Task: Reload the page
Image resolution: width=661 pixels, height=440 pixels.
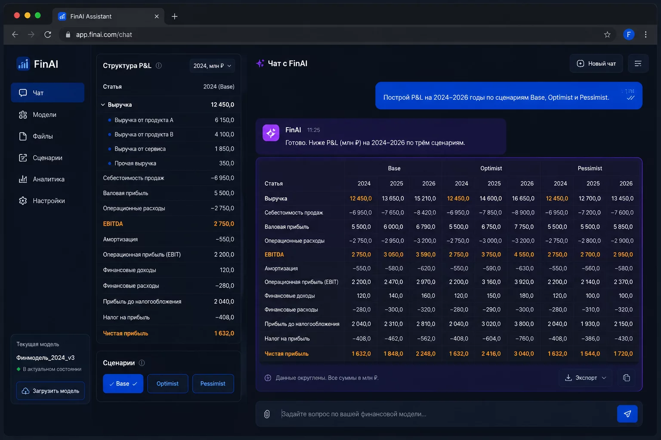Action: click(x=48, y=34)
